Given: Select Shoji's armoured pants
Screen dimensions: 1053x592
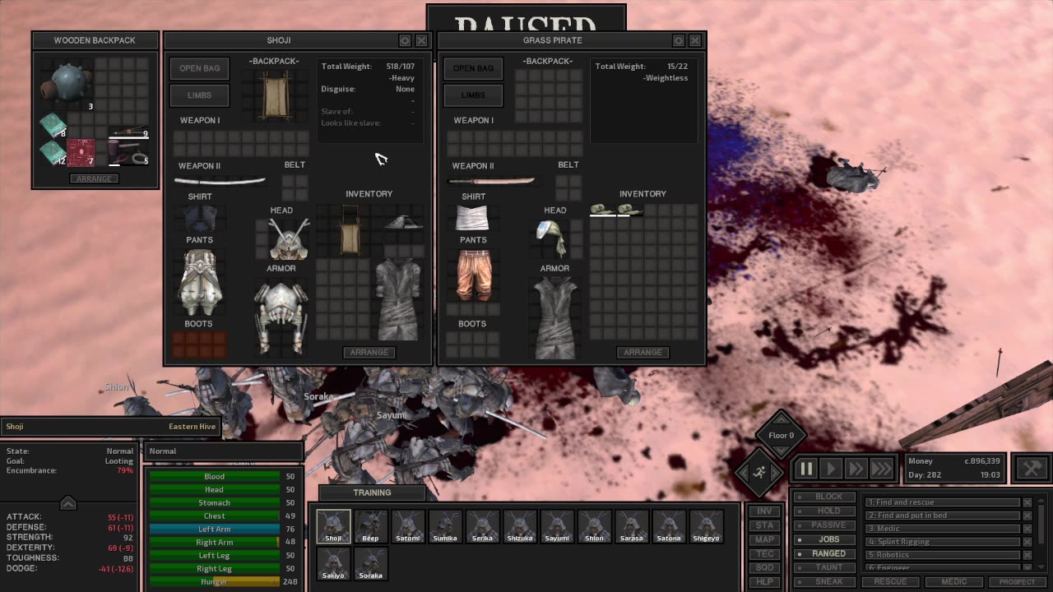Looking at the screenshot, I should [200, 283].
